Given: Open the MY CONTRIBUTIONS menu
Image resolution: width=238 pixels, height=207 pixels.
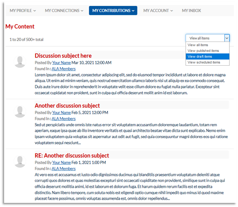Looking at the screenshot, I should (x=113, y=10).
